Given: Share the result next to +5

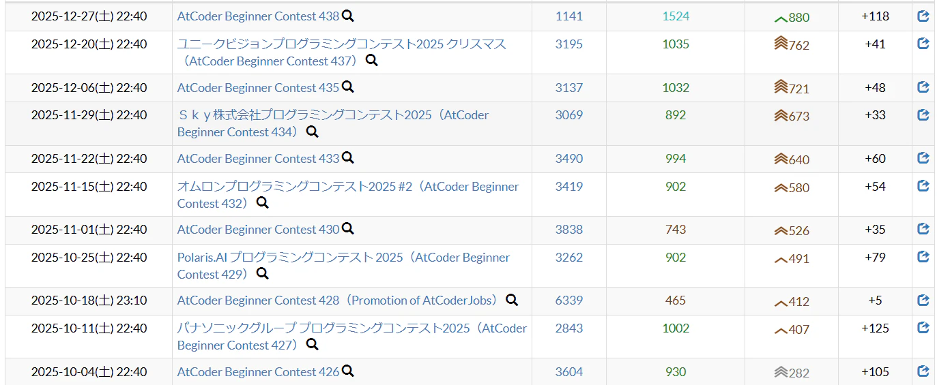Looking at the screenshot, I should 923,300.
